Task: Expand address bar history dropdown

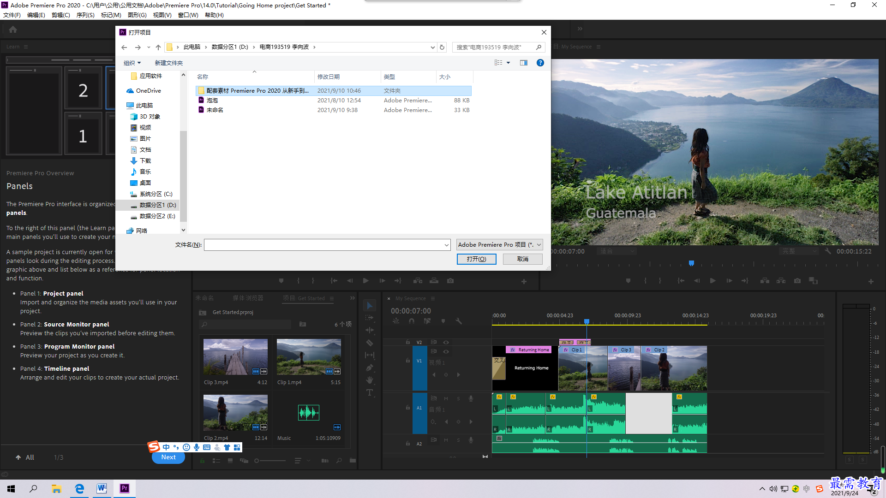Action: [x=432, y=47]
